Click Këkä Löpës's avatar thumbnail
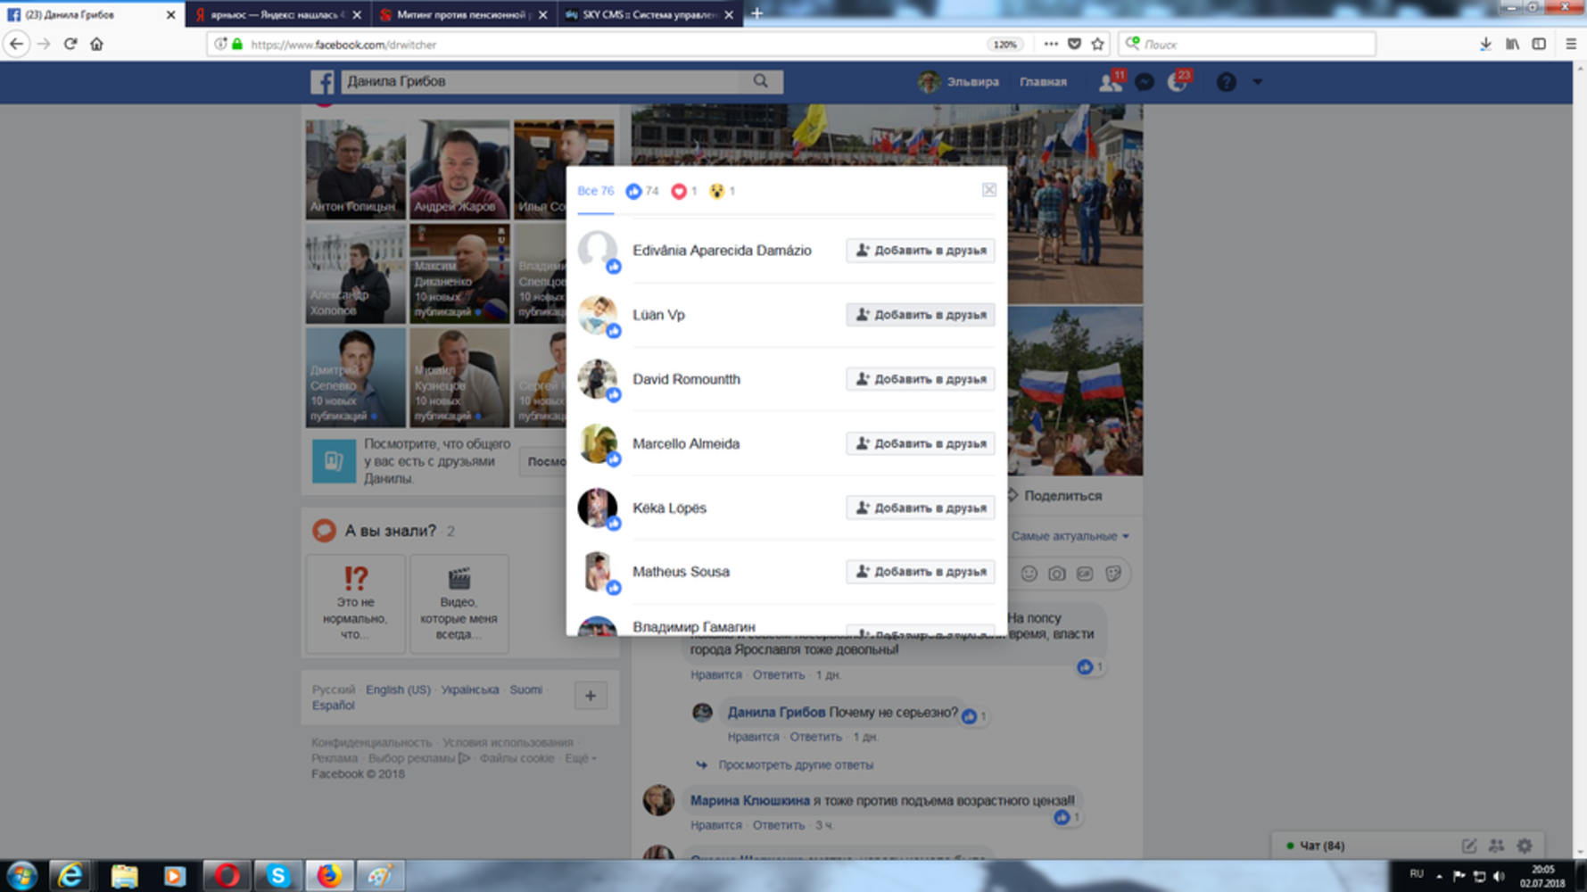1587x892 pixels. coord(598,508)
